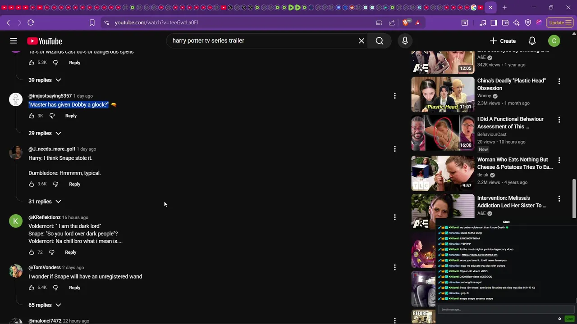Open options for @TomVonders comment
The width and height of the screenshot is (577, 324).
(394, 267)
